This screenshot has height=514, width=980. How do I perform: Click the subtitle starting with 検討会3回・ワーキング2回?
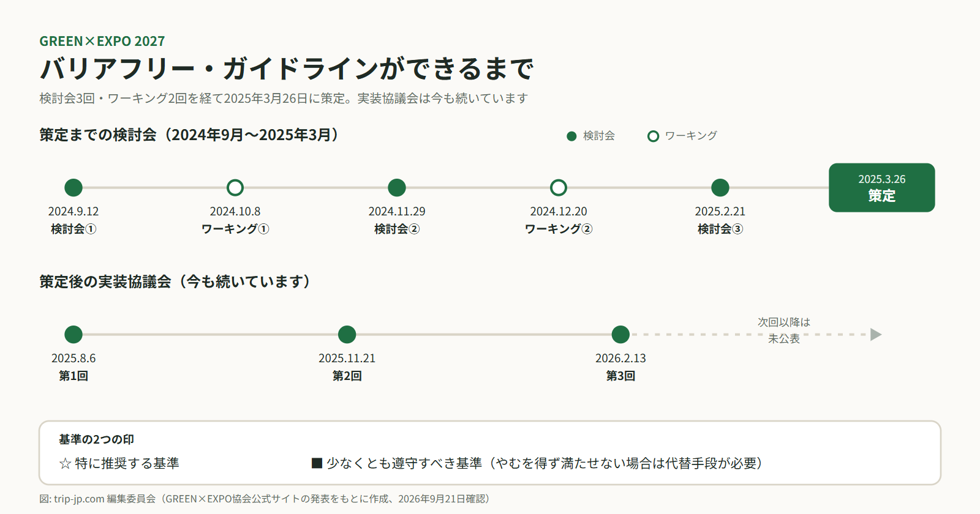[284, 99]
